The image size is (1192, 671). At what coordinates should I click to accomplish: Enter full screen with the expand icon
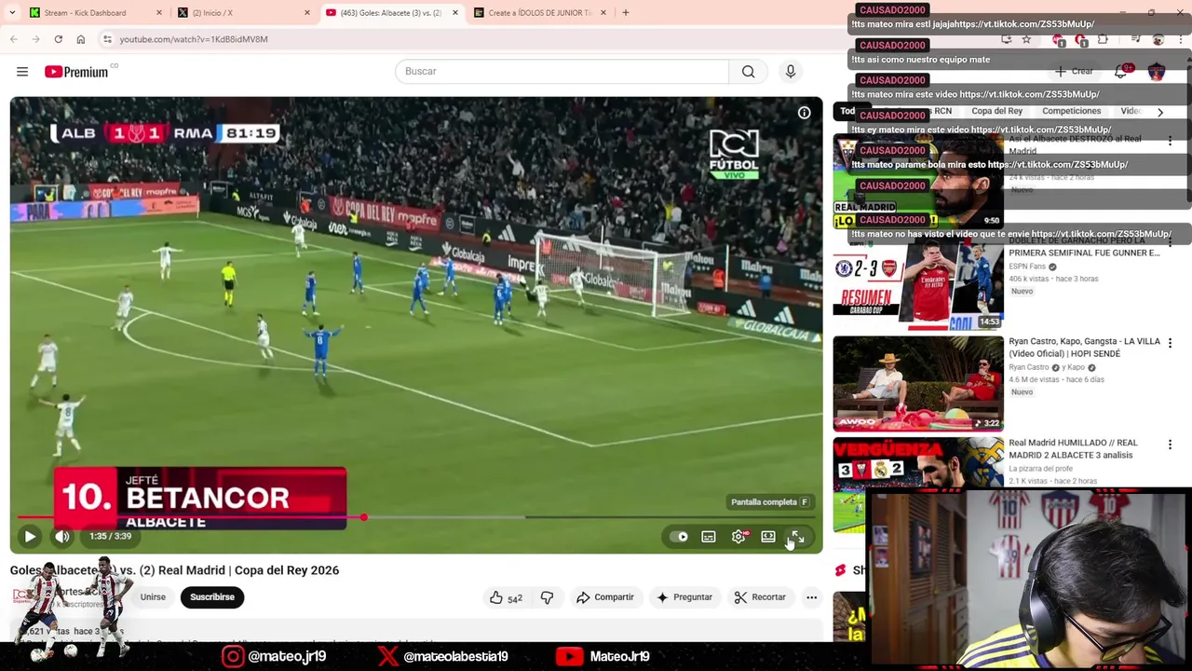[797, 537]
